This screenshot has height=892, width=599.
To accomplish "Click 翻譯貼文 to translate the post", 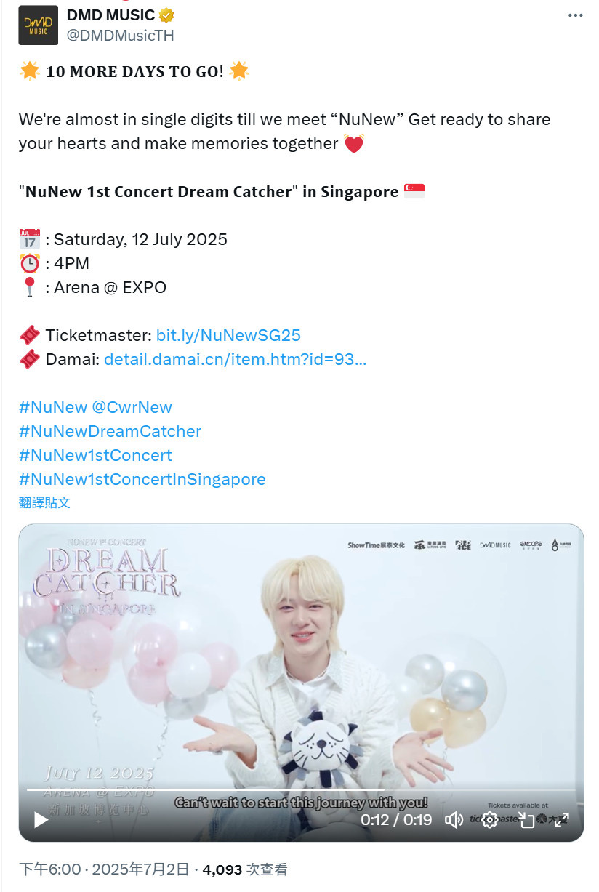I will click(44, 502).
